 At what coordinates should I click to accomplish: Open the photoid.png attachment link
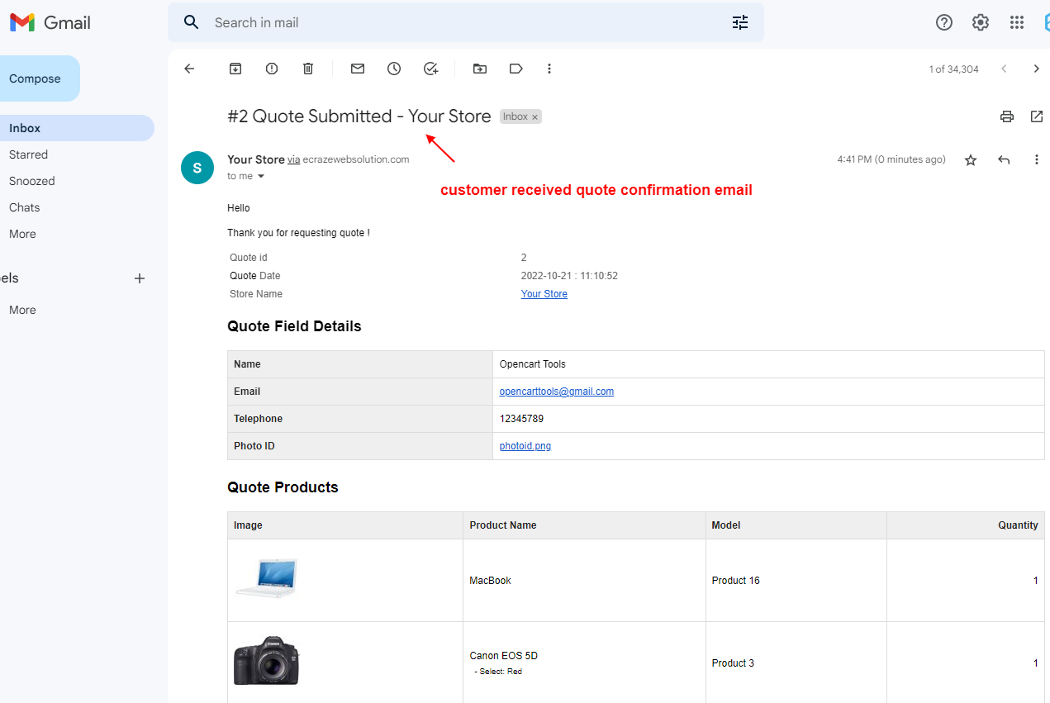tap(525, 446)
